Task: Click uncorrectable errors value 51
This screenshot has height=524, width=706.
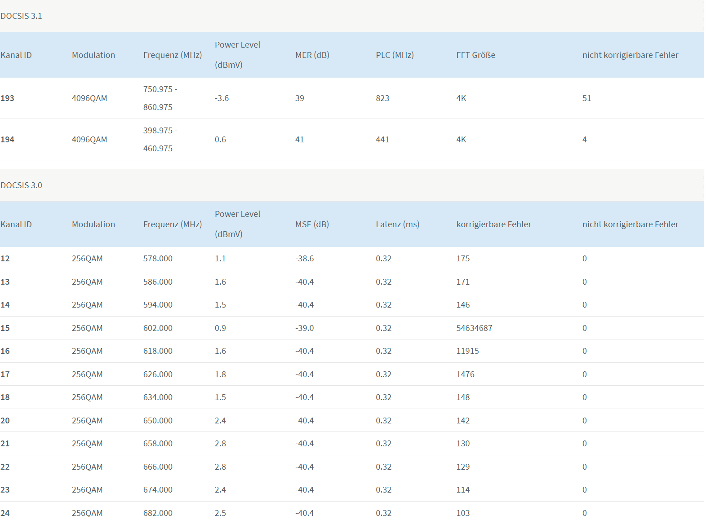Action: point(587,98)
